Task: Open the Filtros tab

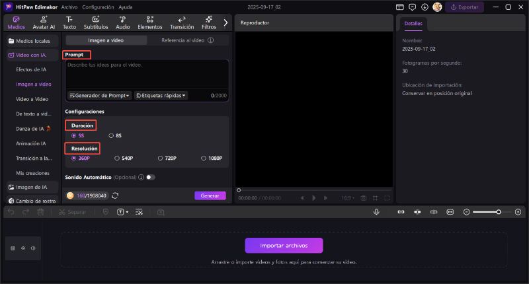Action: click(209, 23)
